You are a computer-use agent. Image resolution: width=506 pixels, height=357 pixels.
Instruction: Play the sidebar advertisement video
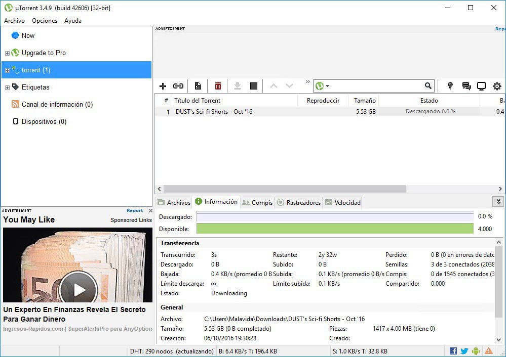click(x=77, y=289)
